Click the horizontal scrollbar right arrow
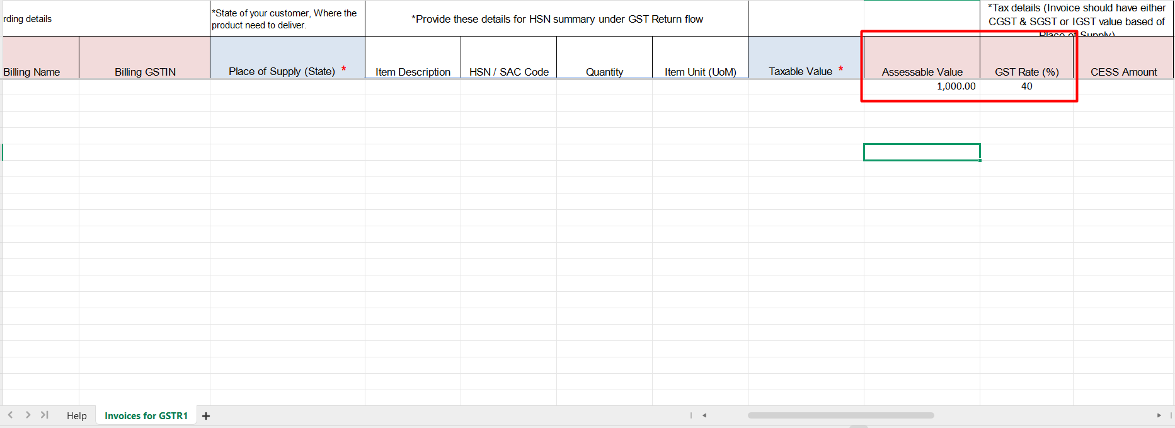Viewport: 1175px width, 428px height. [1159, 415]
